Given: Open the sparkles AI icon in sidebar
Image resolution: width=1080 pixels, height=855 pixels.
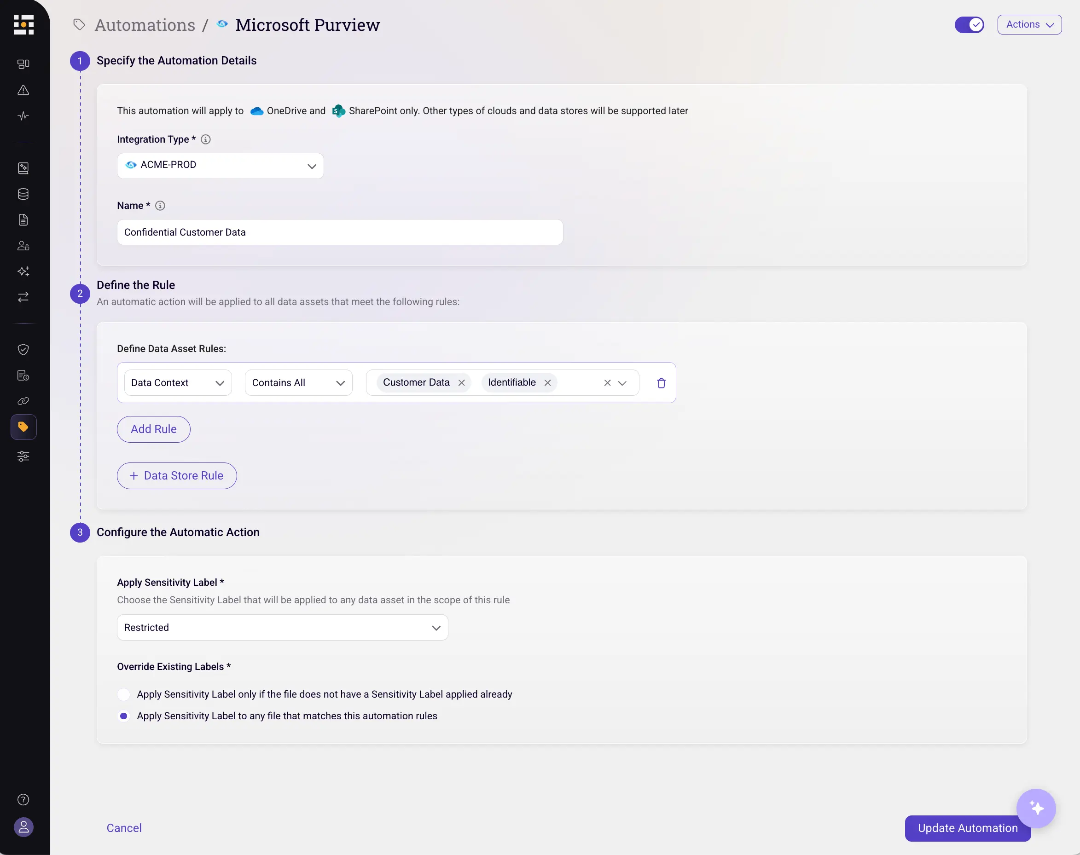Looking at the screenshot, I should click(x=23, y=272).
